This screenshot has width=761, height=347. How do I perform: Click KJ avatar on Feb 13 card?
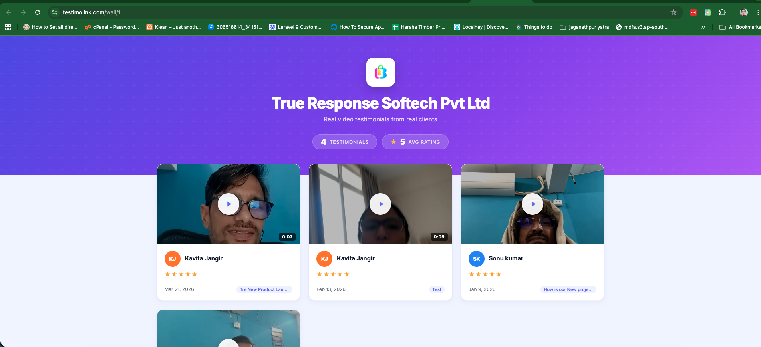pyautogui.click(x=324, y=259)
